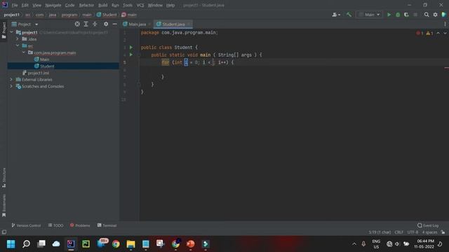Open the VCS menu

(x=140, y=5)
